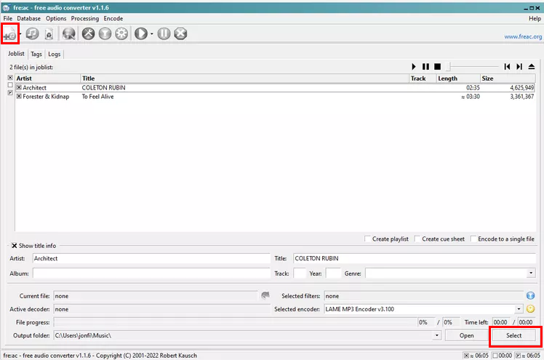544x360 pixels.
Task: Open the Database menu
Action: click(x=29, y=18)
